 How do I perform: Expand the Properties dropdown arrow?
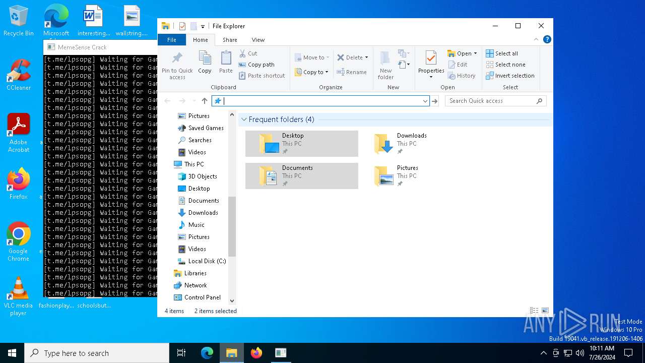click(x=431, y=77)
